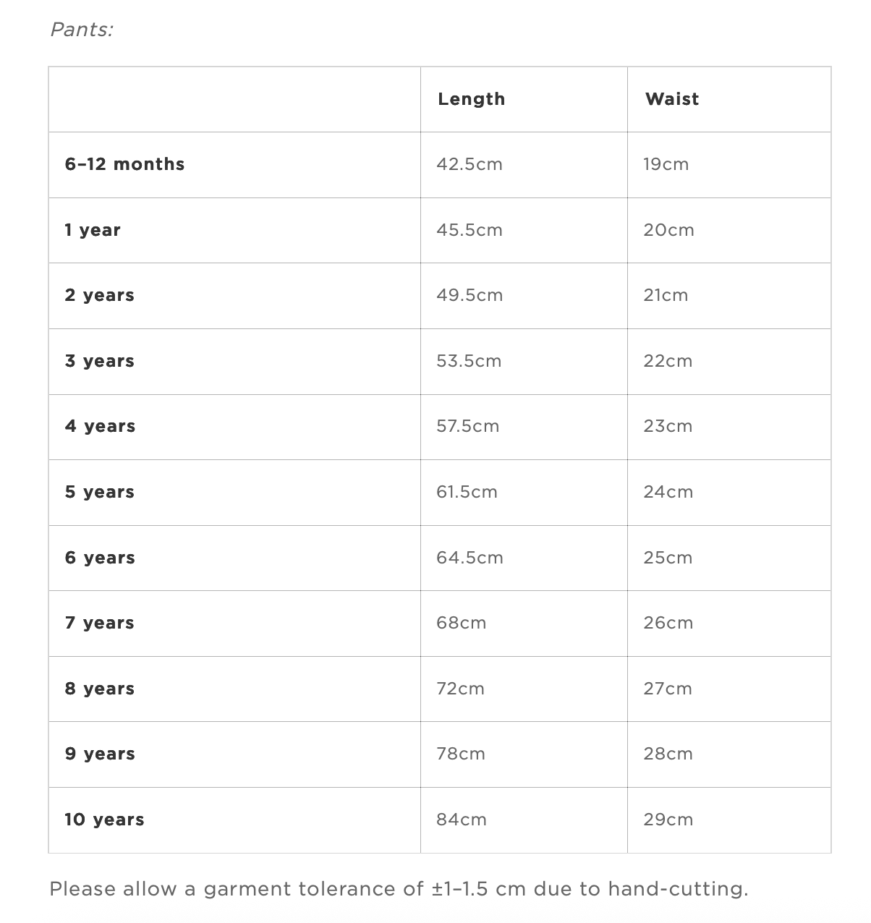Select the 1 year row label
Image resolution: width=871 pixels, height=923 pixels.
[x=93, y=230]
